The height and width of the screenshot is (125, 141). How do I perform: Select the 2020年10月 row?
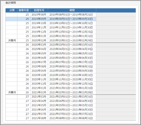click(x=71, y=75)
